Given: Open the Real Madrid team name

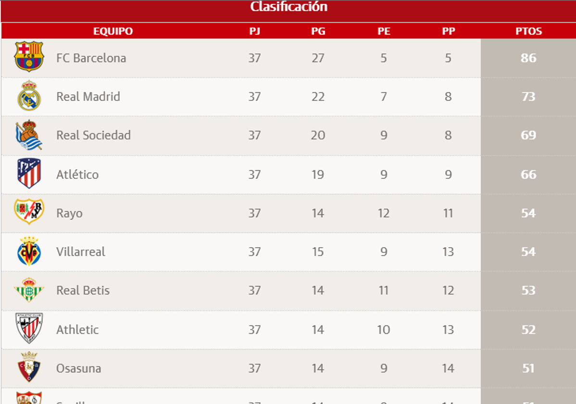Looking at the screenshot, I should tap(88, 97).
